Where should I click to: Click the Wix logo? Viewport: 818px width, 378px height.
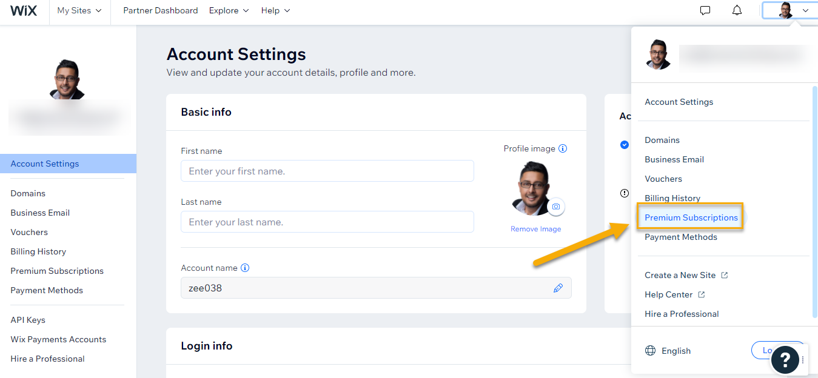click(24, 10)
